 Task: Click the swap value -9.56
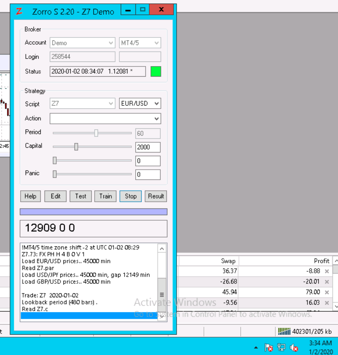230,303
